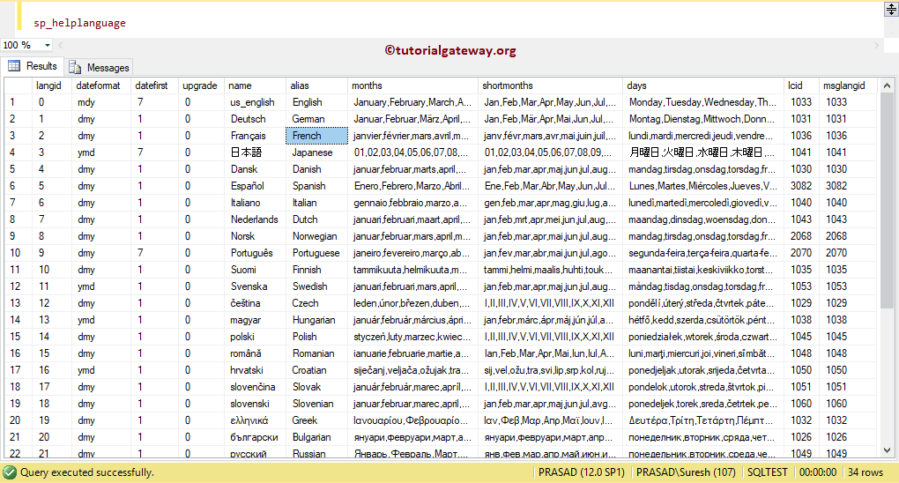The width and height of the screenshot is (899, 483).
Task: Click the shortmonths cell starting Ene,Feb,Mar
Action: point(550,186)
